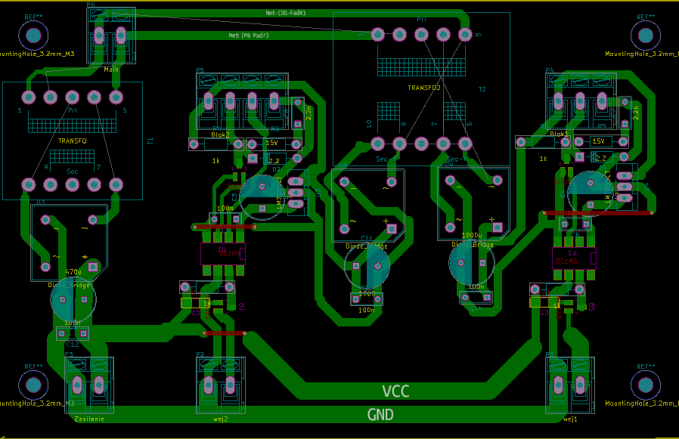Click the C14 reference designator
This screenshot has width=679, height=439.
(476, 308)
